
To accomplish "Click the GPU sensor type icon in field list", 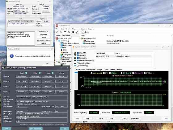I will (84, 43).
